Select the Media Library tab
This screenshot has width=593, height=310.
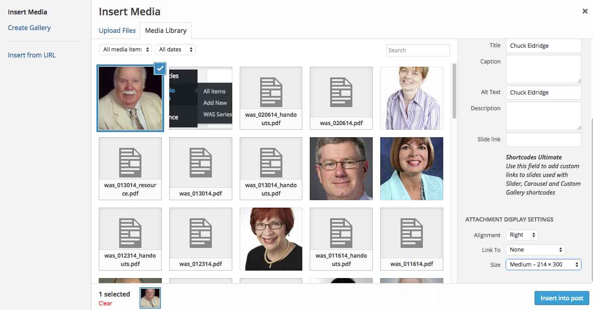(x=166, y=31)
